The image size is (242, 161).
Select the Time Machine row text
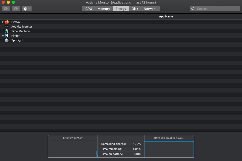point(20,31)
